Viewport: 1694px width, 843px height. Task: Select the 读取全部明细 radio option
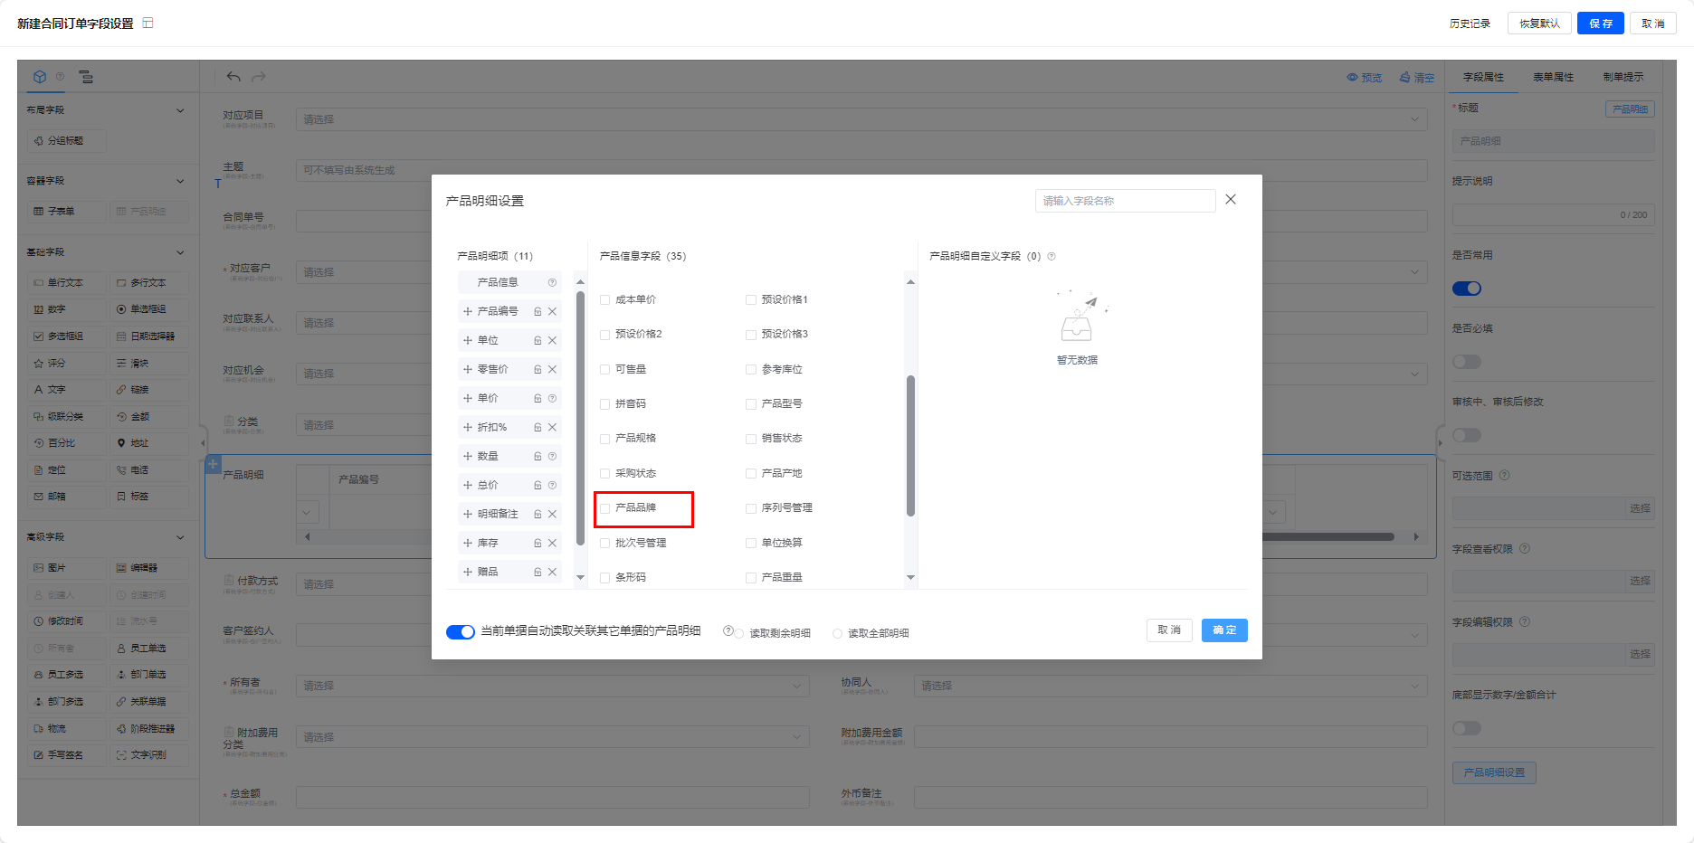tap(837, 634)
